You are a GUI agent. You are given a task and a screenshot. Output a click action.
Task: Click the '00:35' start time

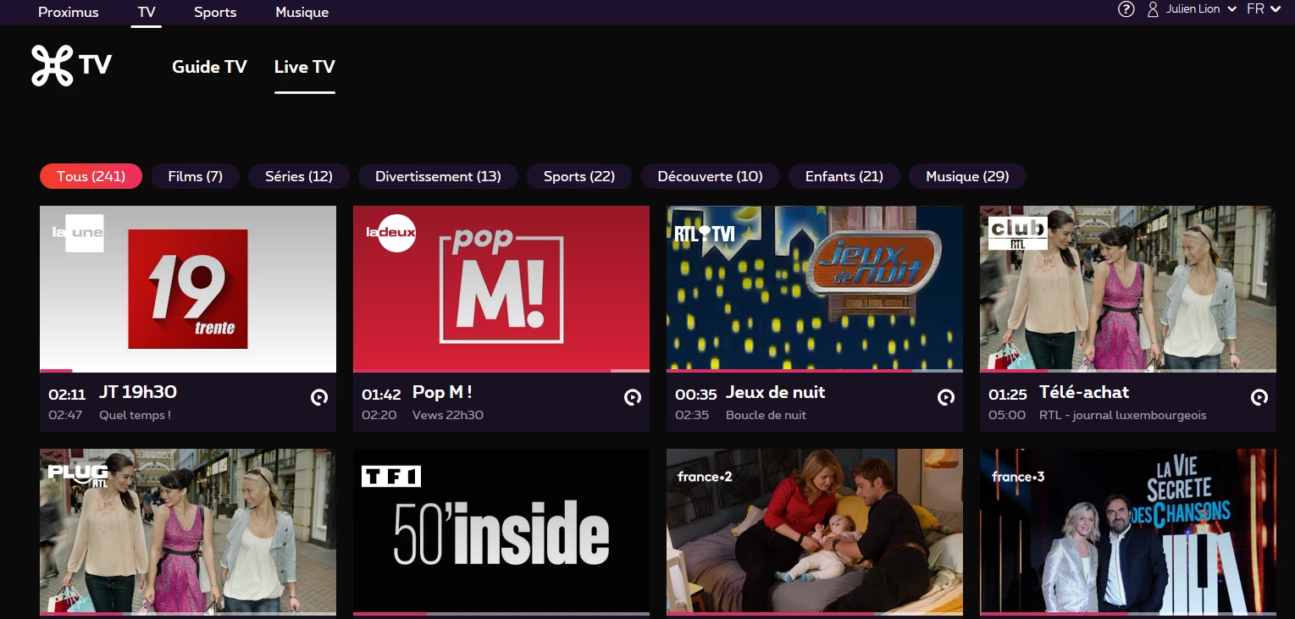coord(696,395)
